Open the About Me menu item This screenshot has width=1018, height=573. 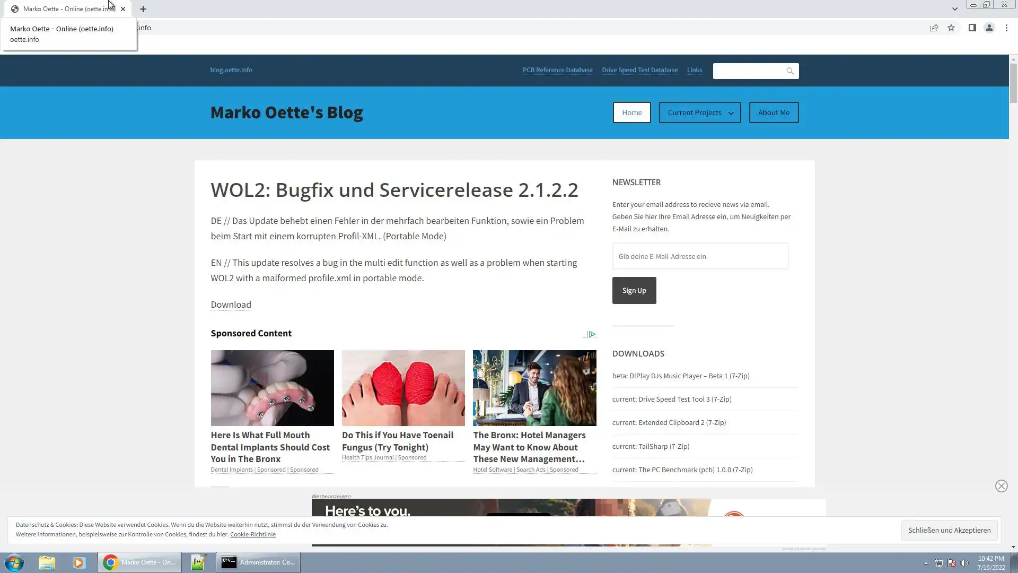point(774,112)
